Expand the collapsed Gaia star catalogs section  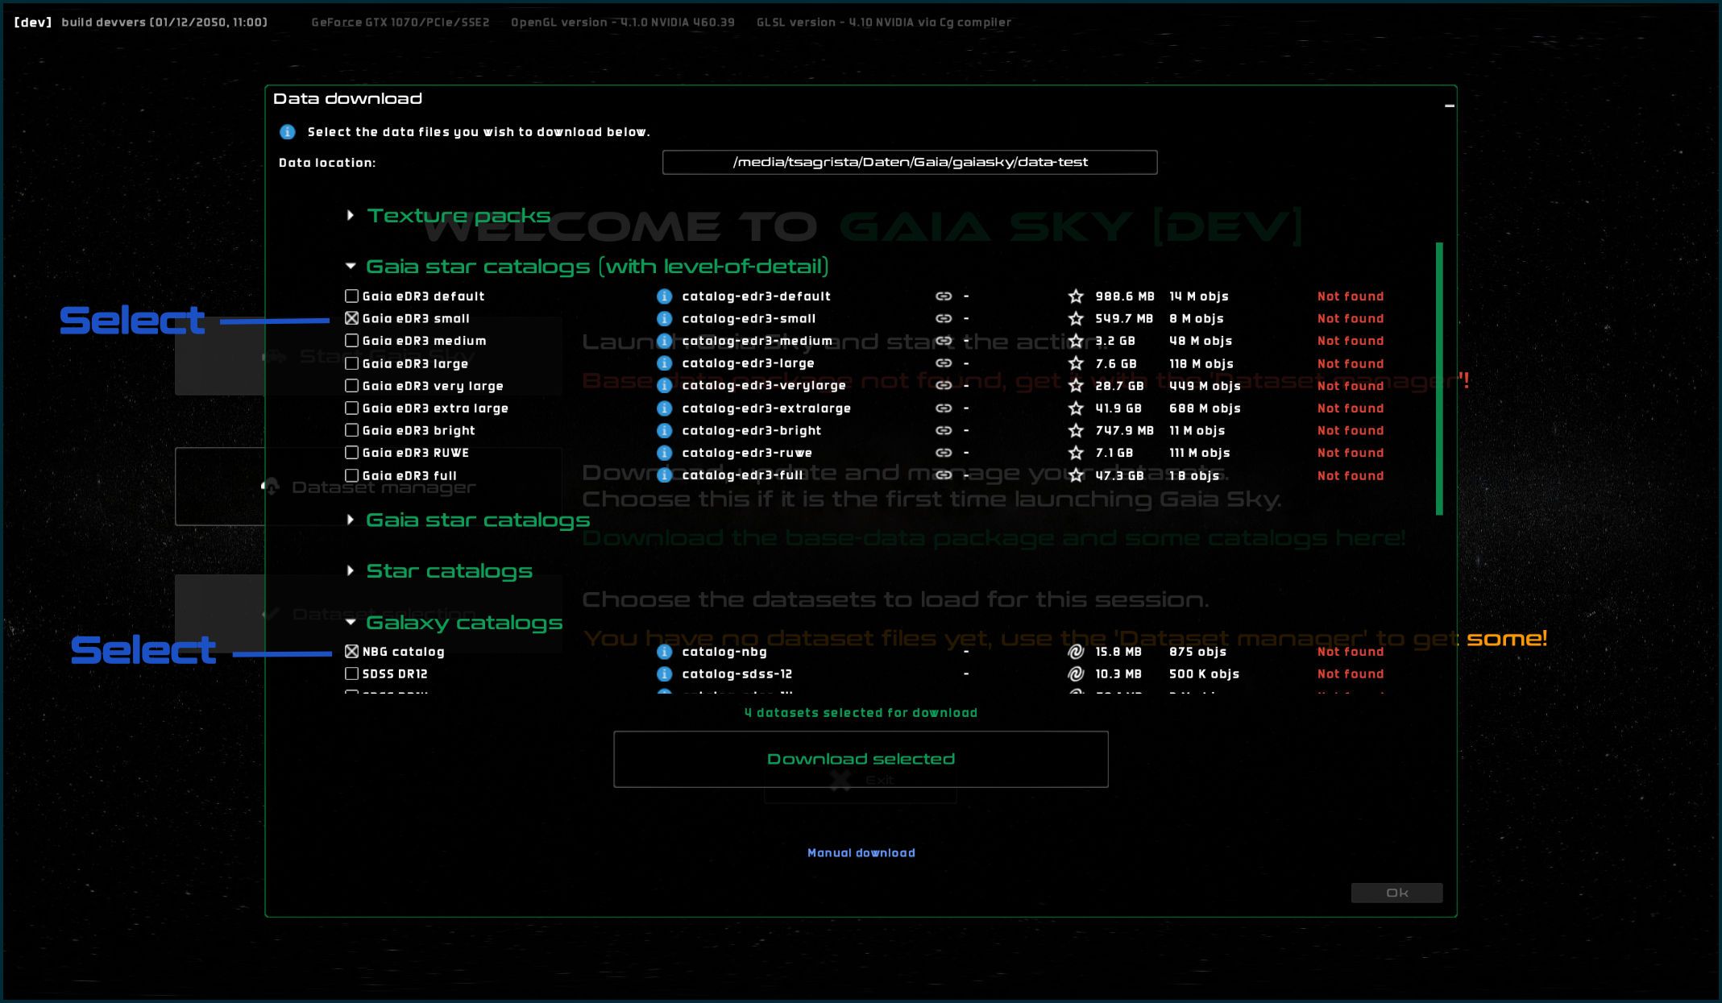(x=350, y=520)
